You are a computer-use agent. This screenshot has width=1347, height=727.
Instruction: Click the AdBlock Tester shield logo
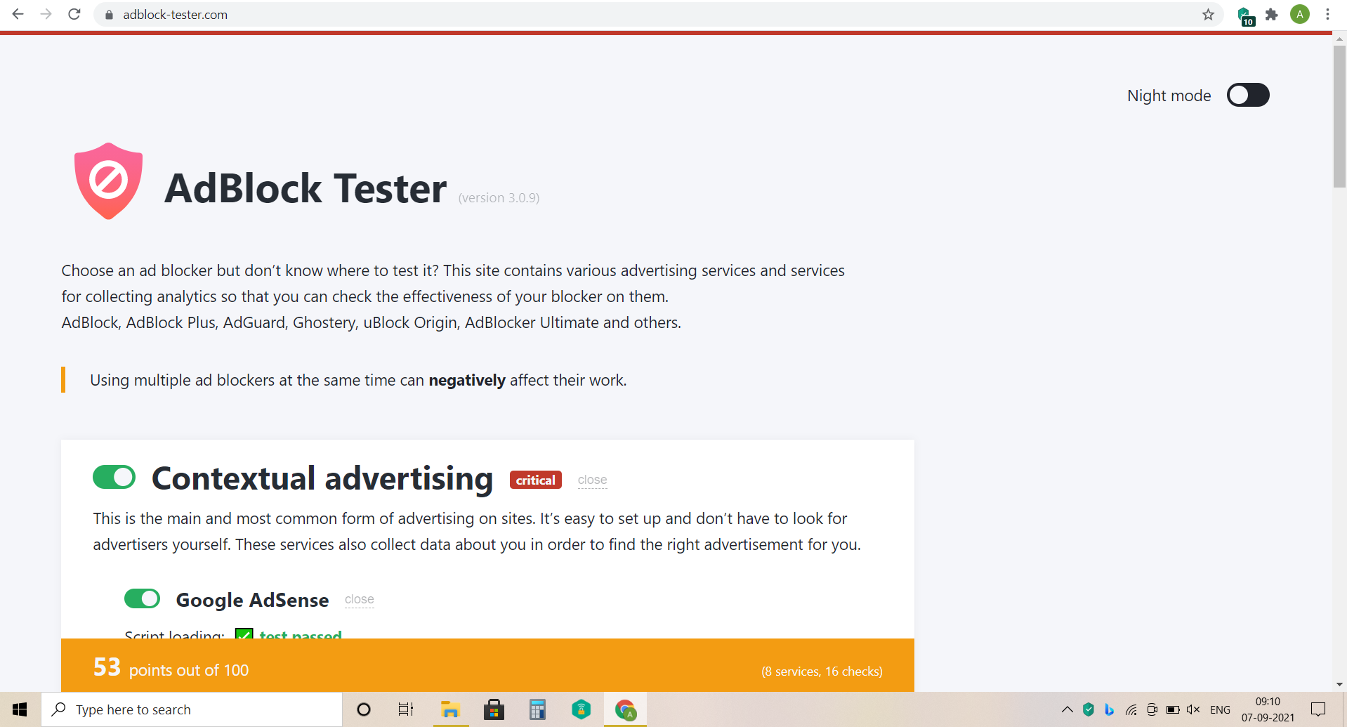108,181
